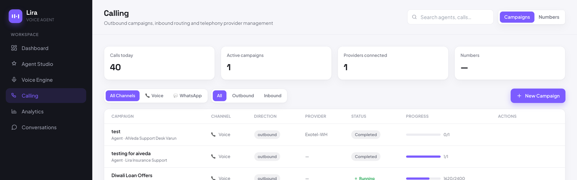
Task: Select the All direction filter
Action: coord(220,96)
